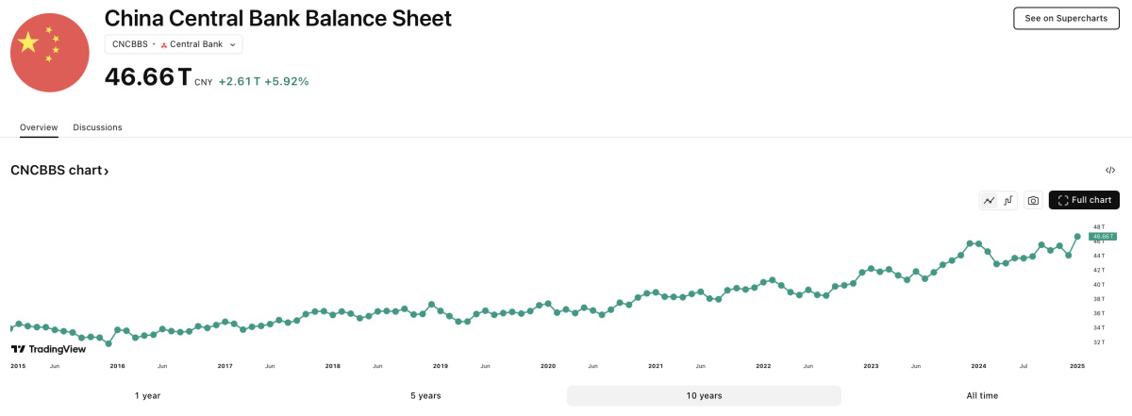Screen dimensions: 1132x416
Task: Select the line chart style icon
Action: pos(989,200)
